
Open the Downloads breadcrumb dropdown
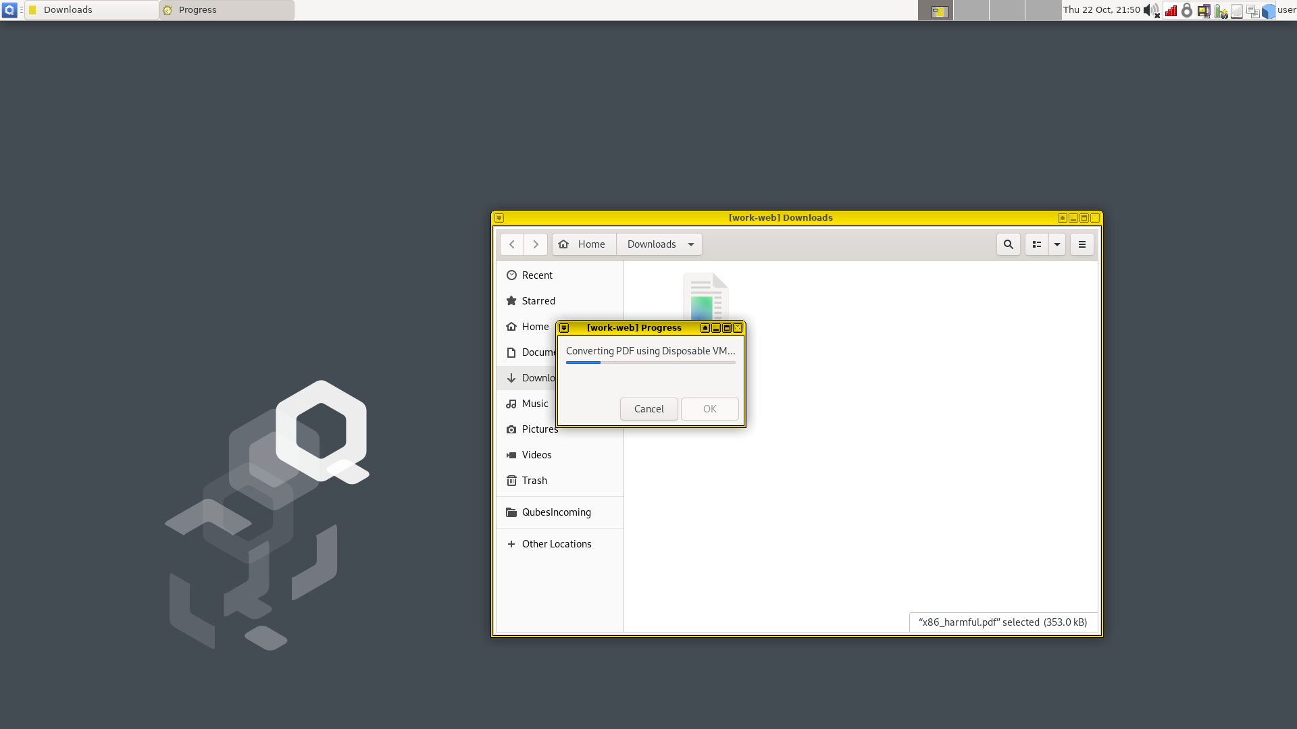coord(690,244)
